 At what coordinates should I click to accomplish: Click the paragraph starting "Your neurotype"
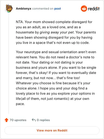tap(56, 78)
